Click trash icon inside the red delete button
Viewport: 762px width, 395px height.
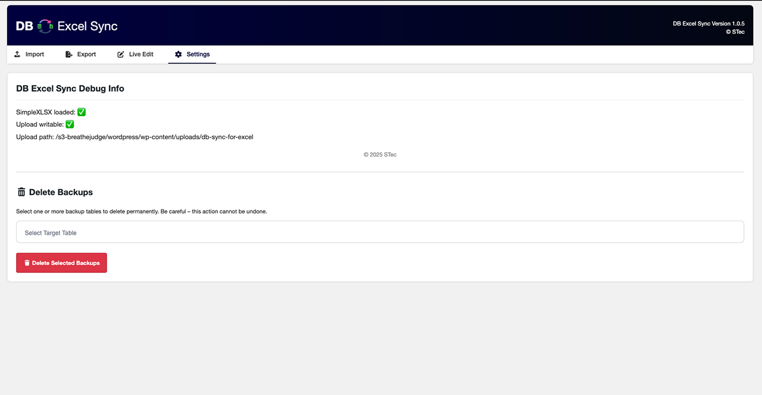tap(27, 263)
